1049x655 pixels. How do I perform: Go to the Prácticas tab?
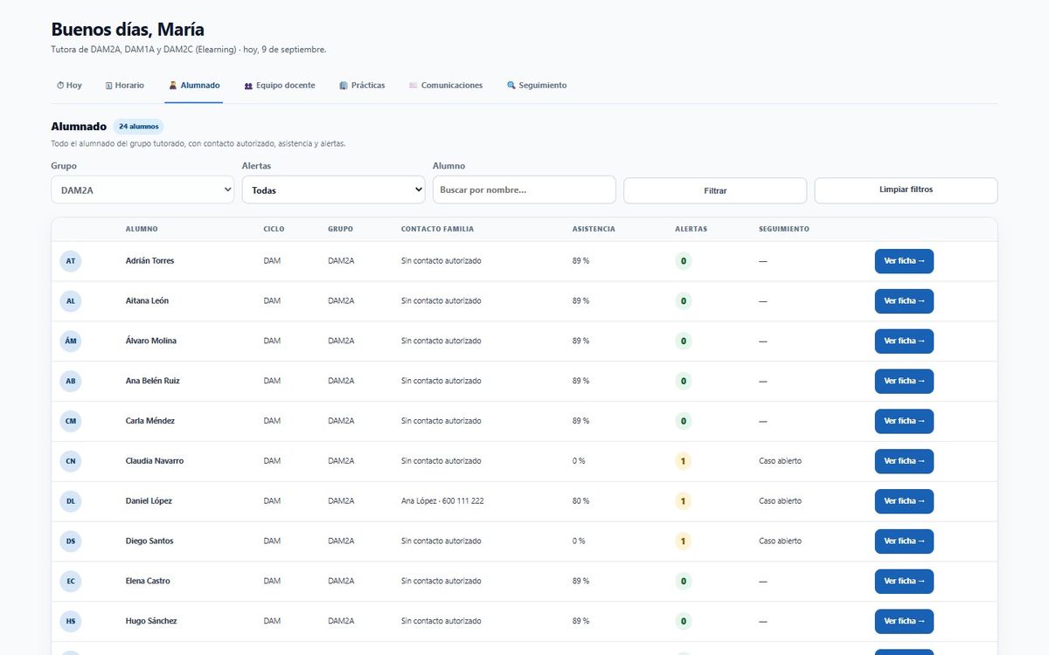coord(362,86)
